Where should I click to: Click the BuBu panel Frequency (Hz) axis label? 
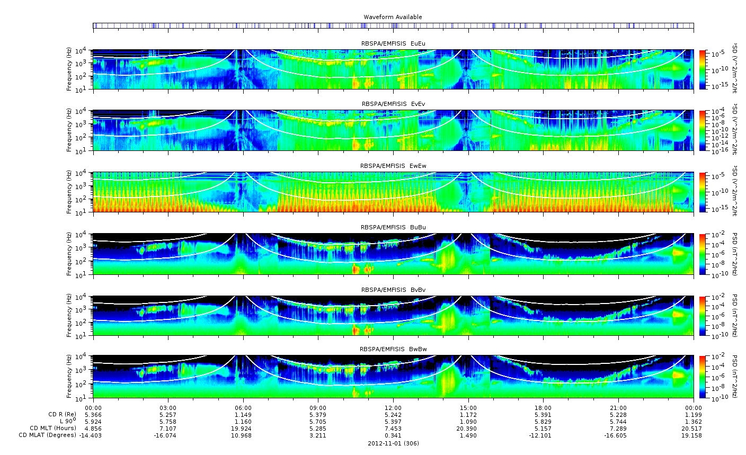click(x=69, y=254)
